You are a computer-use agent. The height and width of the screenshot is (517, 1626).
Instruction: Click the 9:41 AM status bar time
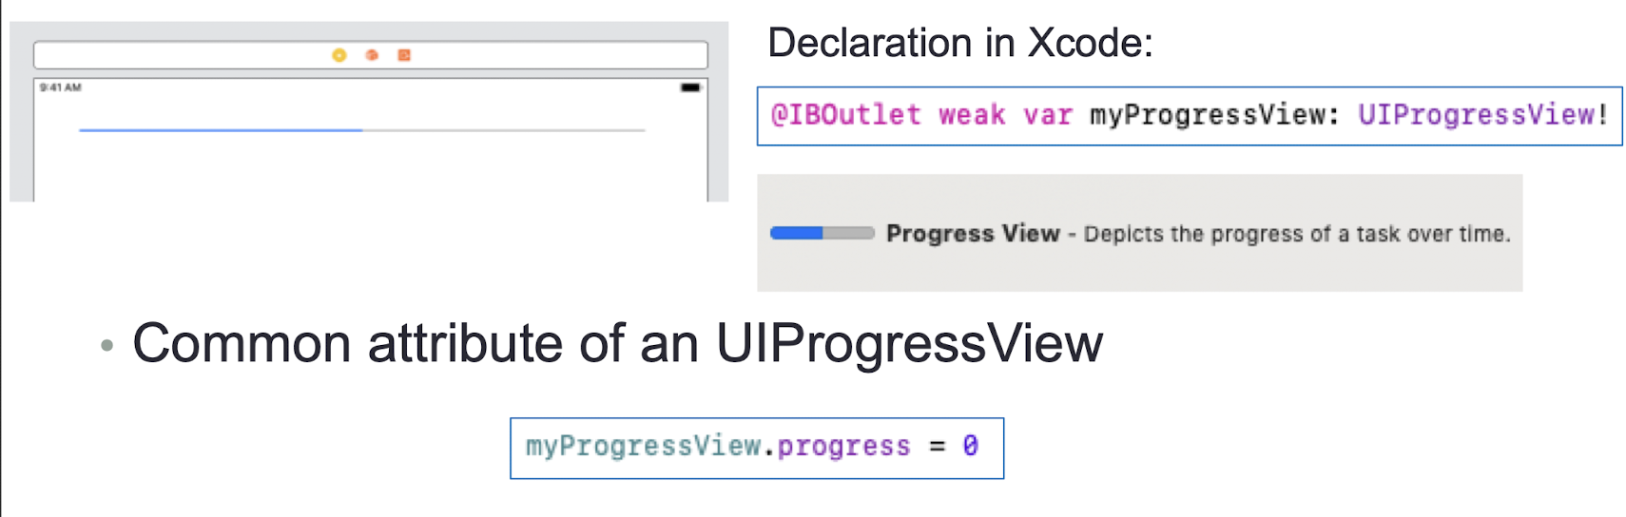pos(60,87)
